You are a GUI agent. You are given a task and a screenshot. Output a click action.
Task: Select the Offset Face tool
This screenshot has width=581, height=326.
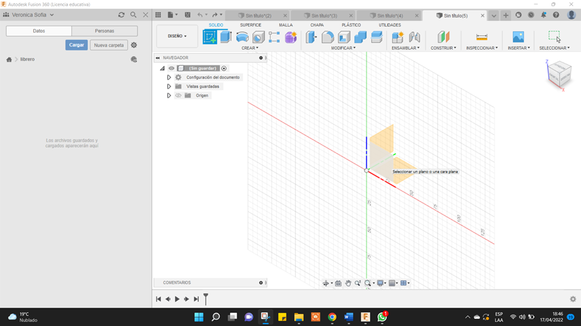click(x=376, y=37)
